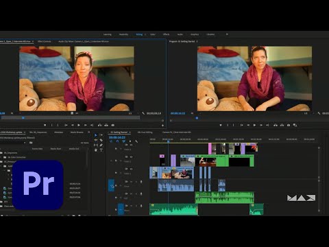Click Program monitor timecode 00:00:16:22
Screen dimensions: 329x247
[178, 113]
